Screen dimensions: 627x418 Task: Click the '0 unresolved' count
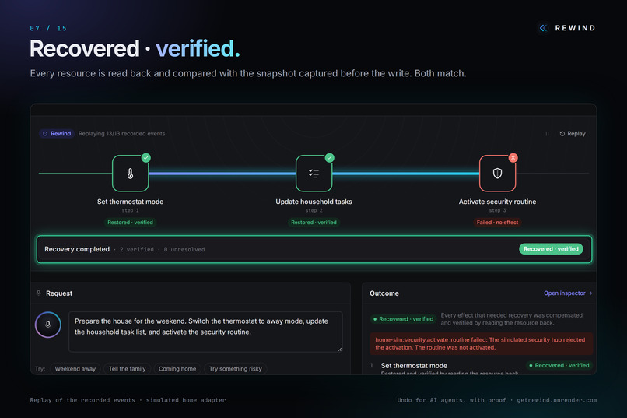click(x=184, y=250)
